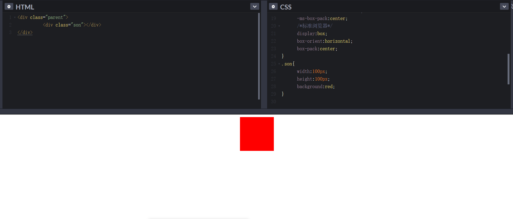Click the closing </div> tag on line 3
The height and width of the screenshot is (219, 513).
coord(25,32)
